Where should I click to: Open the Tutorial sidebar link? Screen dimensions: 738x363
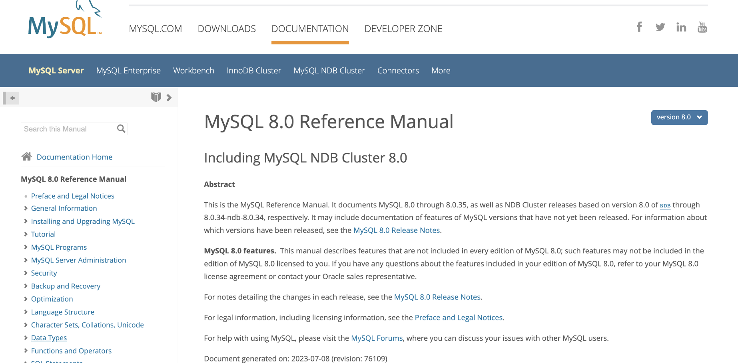(43, 234)
